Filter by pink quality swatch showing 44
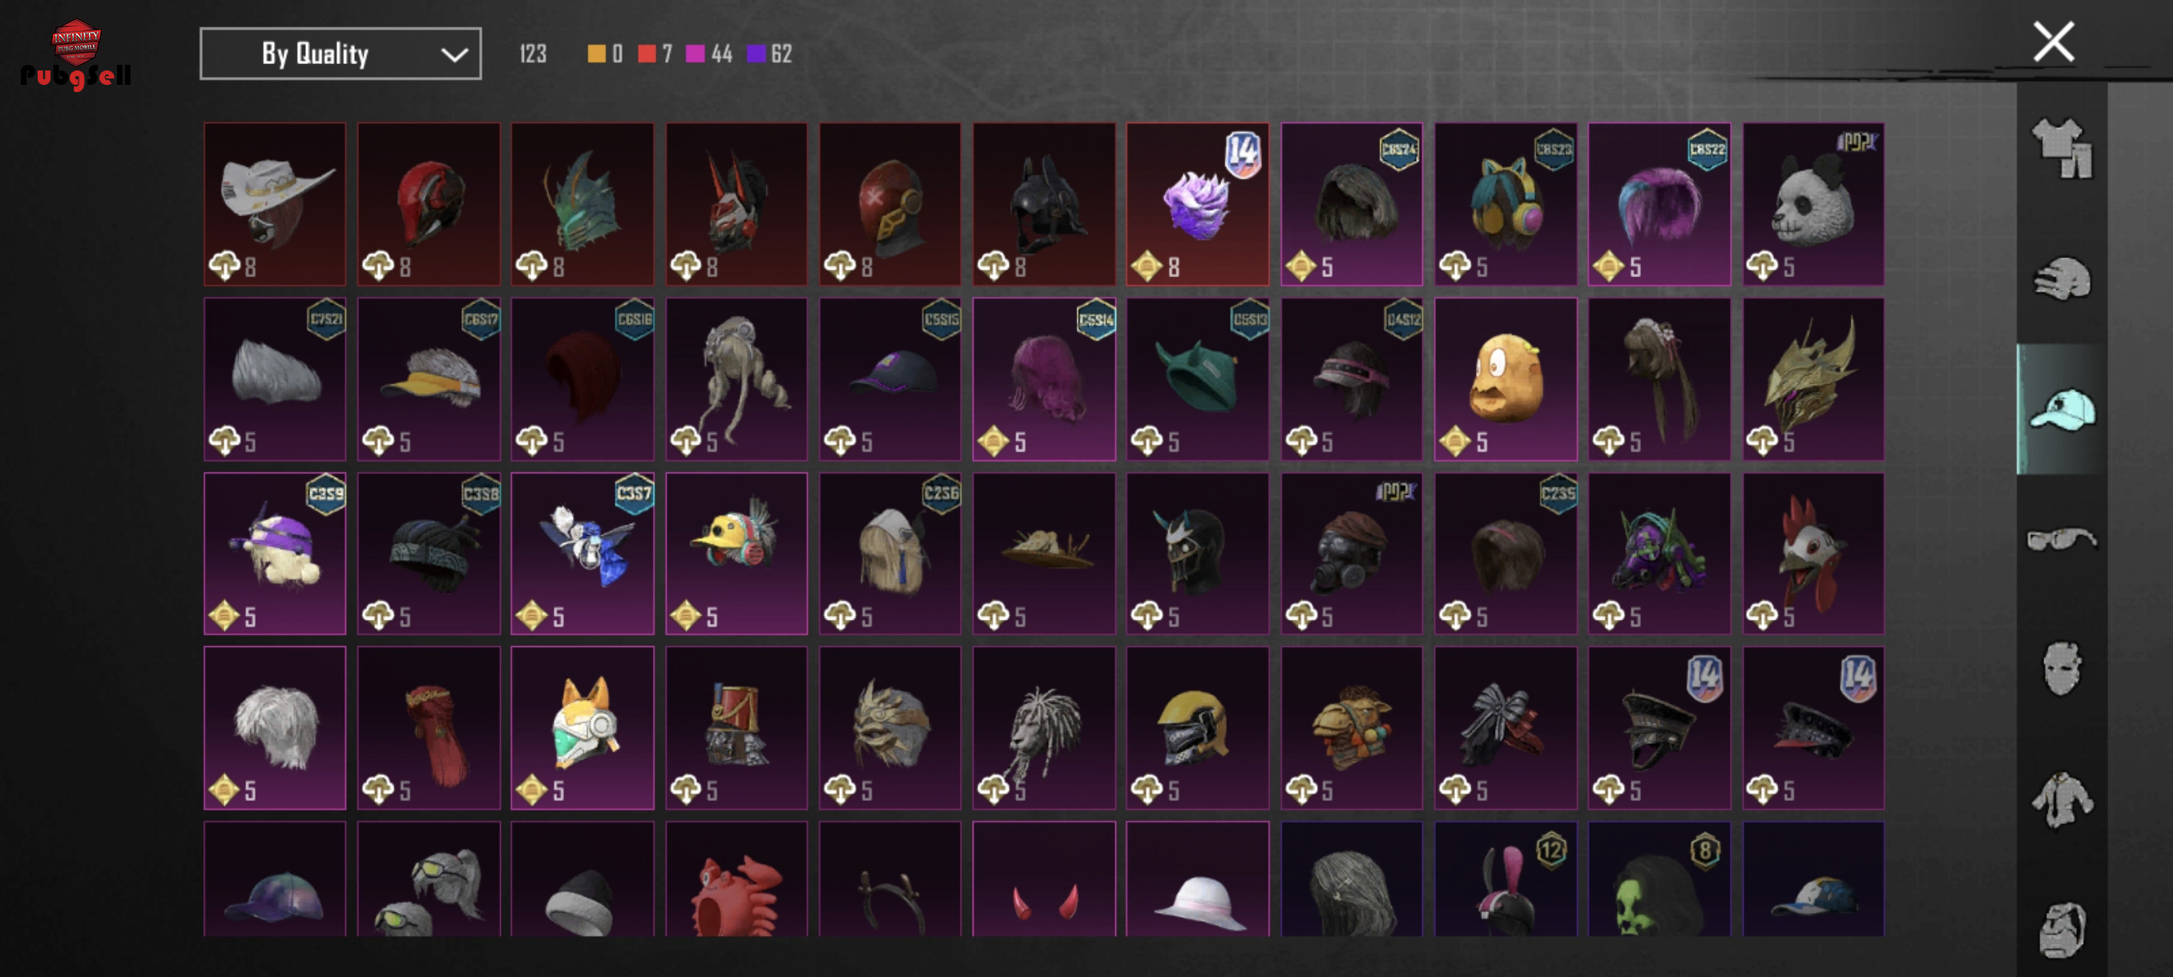This screenshot has width=2173, height=977. point(695,54)
